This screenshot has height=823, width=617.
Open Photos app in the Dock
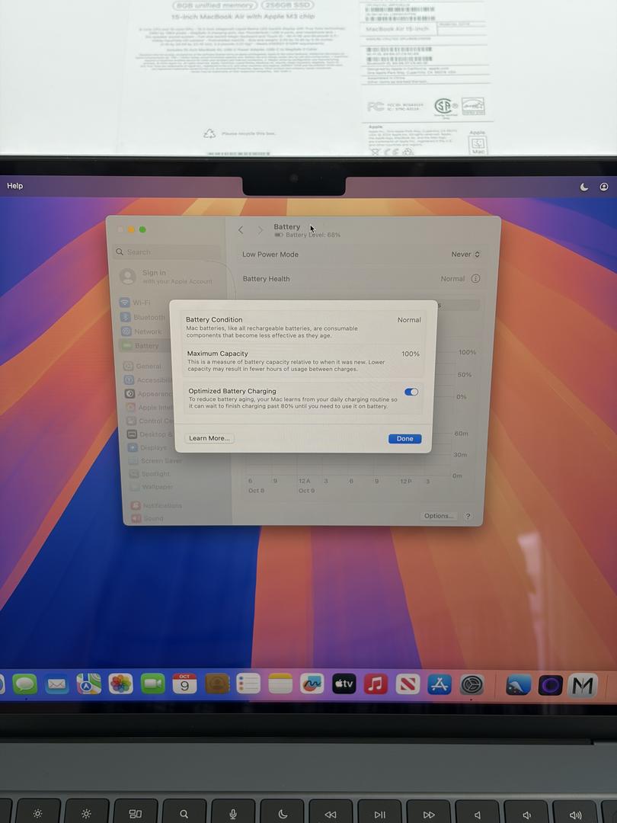click(x=120, y=684)
